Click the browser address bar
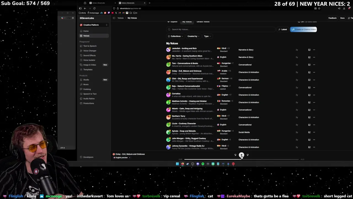Screen dimensions: 353x199 click(212, 8)
